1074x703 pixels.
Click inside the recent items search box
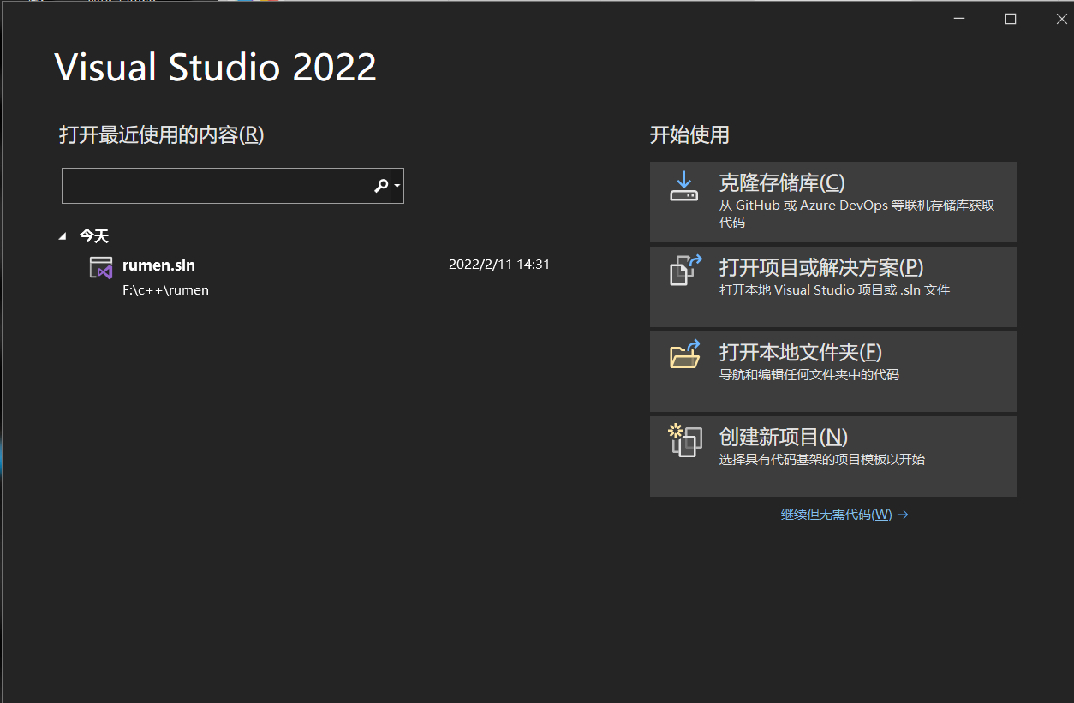214,185
